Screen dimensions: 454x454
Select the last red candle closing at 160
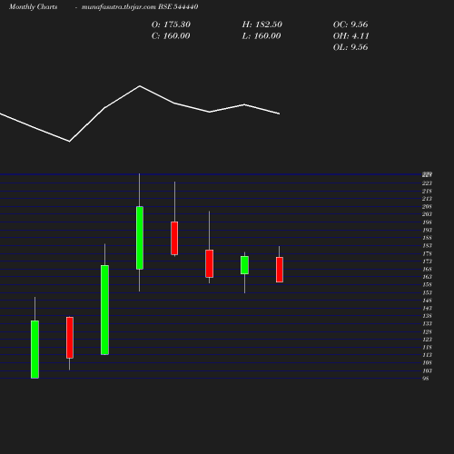click(x=280, y=270)
